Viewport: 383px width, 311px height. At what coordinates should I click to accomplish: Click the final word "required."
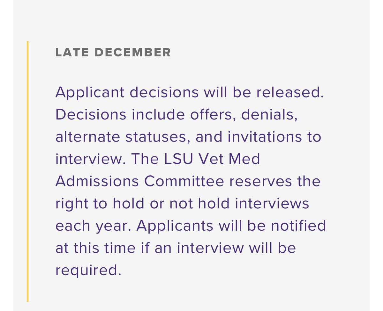[x=88, y=271]
